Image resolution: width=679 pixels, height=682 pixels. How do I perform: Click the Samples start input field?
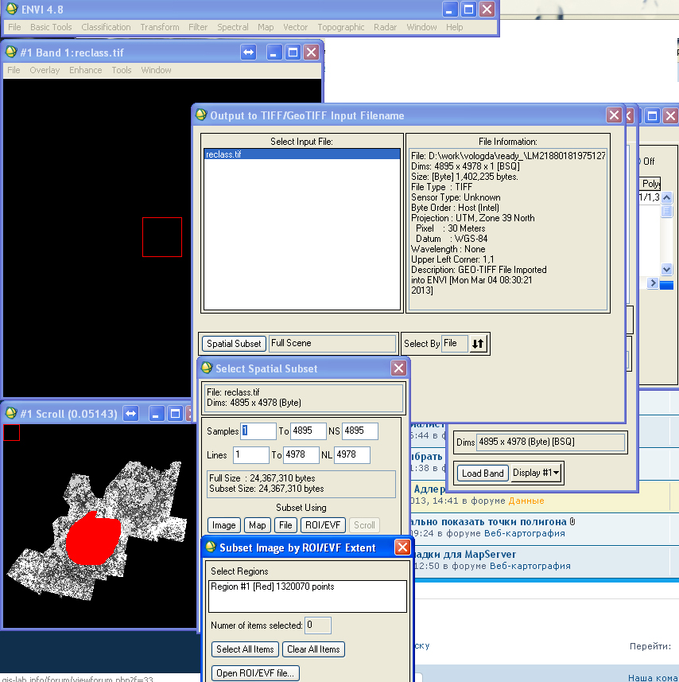coord(258,431)
